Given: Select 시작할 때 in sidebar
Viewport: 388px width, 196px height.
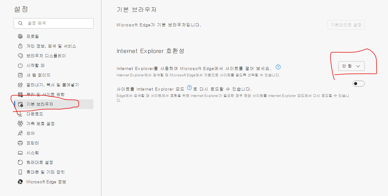Looking at the screenshot, I should pyautogui.click(x=54, y=65).
